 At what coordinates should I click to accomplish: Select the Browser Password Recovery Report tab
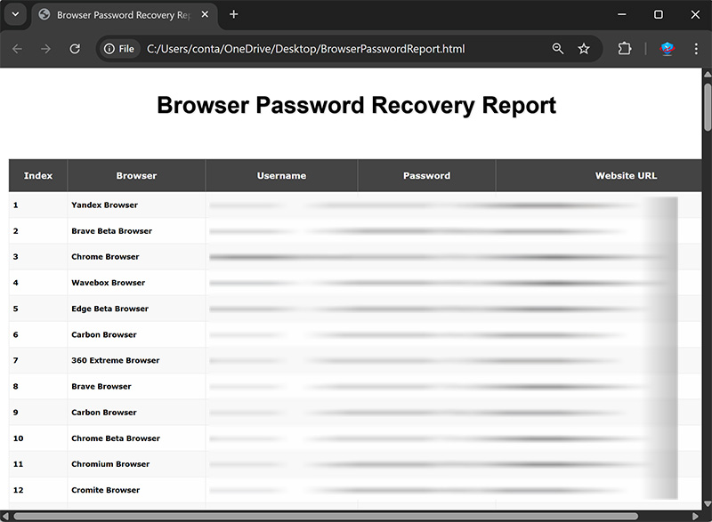point(123,15)
